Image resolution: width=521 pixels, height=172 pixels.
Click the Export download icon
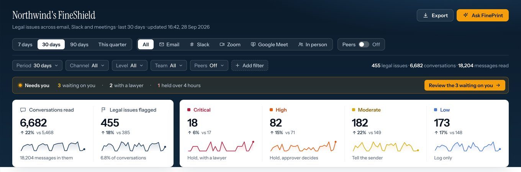[426, 15]
